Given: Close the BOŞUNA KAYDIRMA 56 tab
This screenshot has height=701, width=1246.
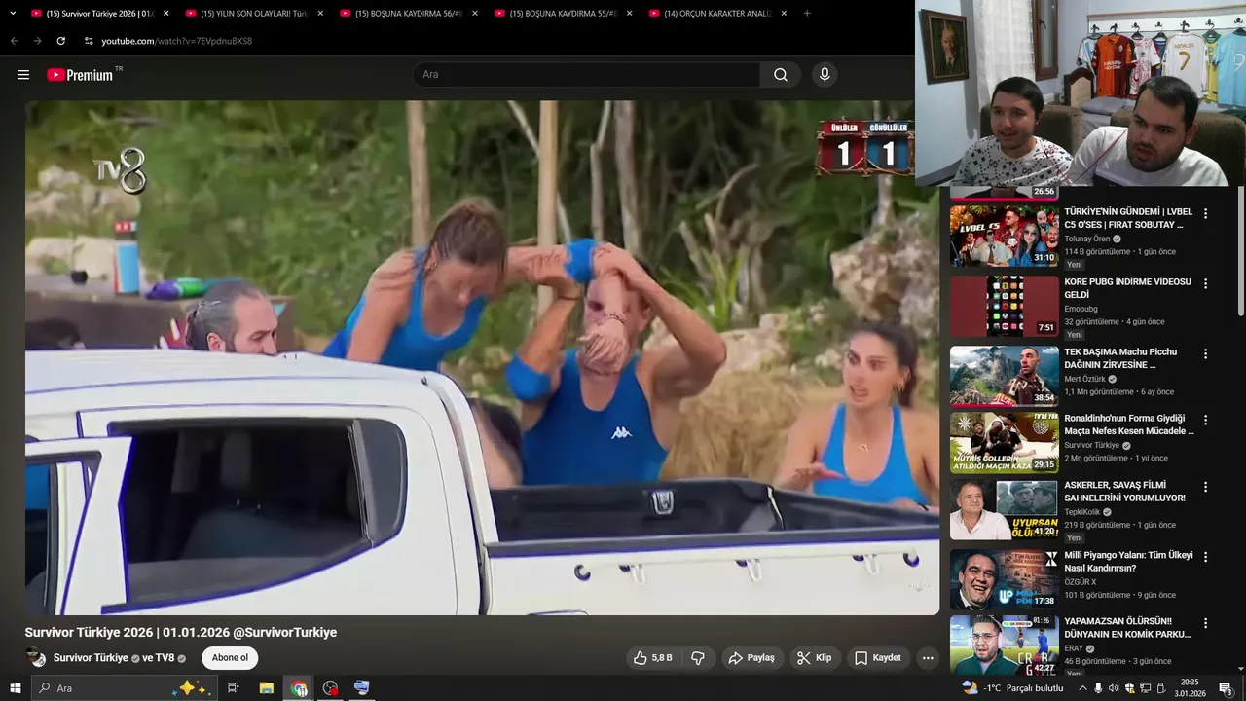Looking at the screenshot, I should click(x=475, y=14).
